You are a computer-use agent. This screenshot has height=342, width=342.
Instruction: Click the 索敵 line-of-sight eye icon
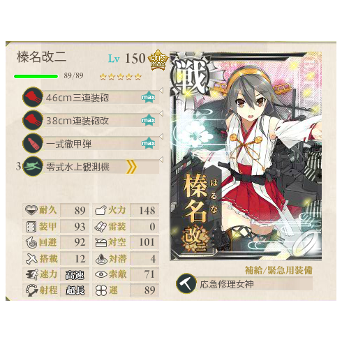pyautogui.click(x=101, y=274)
